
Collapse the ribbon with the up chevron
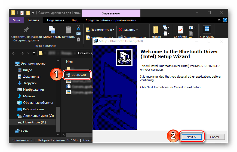pyautogui.click(x=219, y=20)
